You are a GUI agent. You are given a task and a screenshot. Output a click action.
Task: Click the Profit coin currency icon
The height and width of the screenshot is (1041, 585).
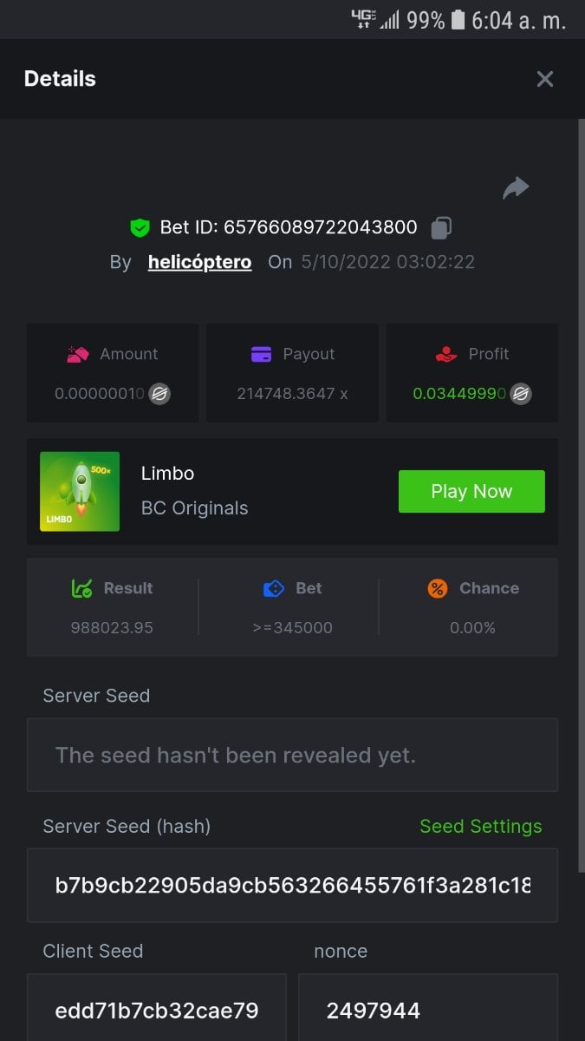tap(520, 394)
